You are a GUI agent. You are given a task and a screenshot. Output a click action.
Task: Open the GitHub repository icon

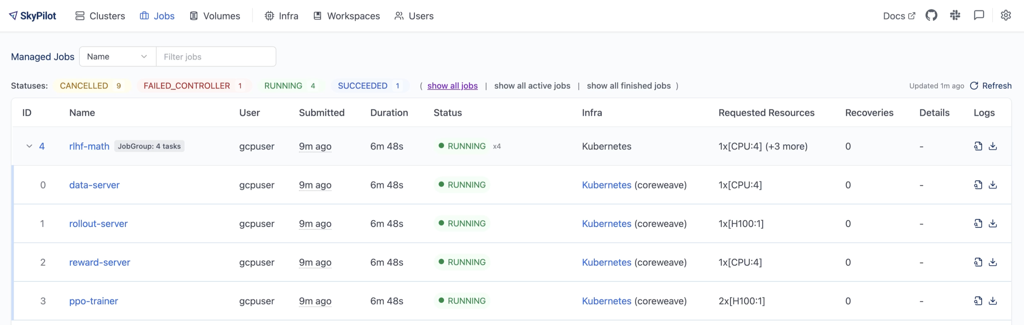click(931, 16)
